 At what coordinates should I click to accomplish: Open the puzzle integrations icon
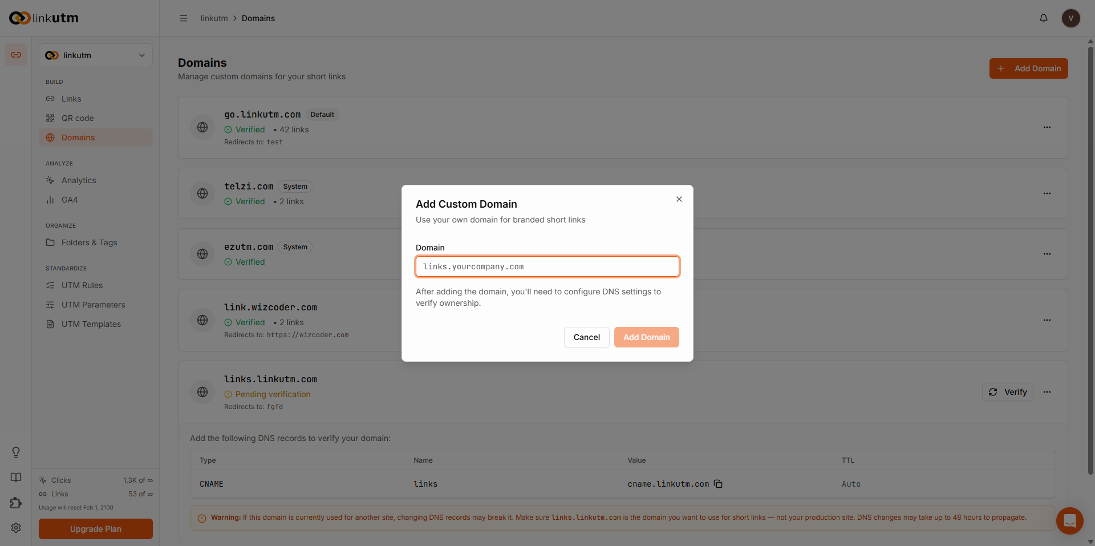click(x=16, y=503)
